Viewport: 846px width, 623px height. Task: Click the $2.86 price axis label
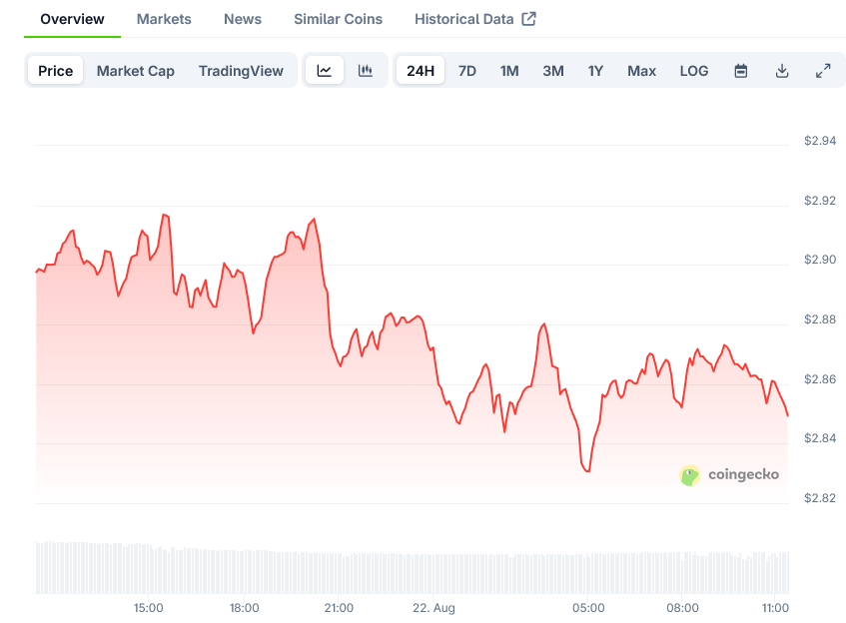coord(820,379)
